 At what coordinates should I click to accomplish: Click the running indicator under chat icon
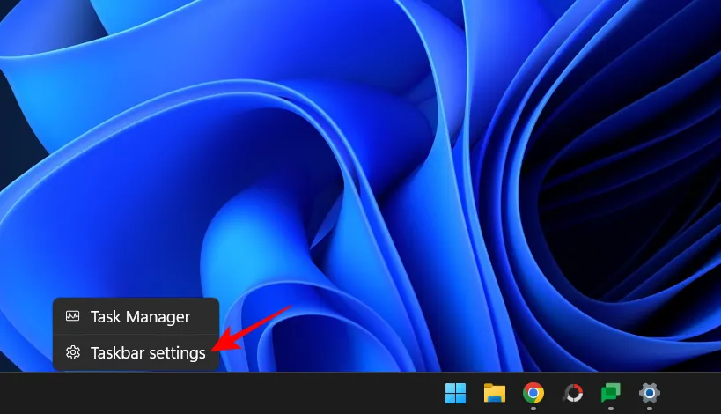coord(610,410)
